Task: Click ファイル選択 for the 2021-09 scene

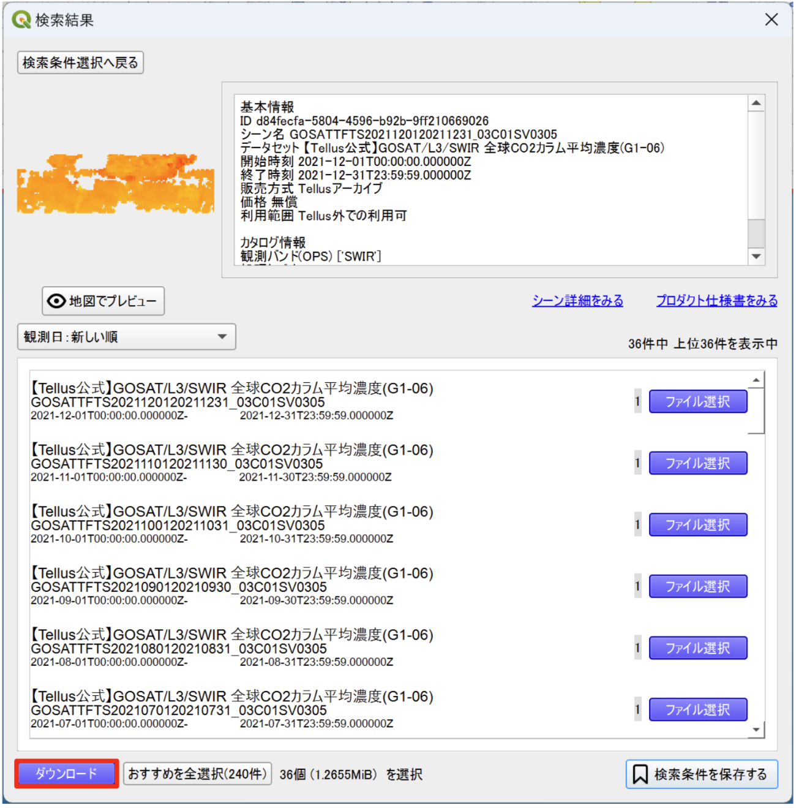Action: coord(697,586)
